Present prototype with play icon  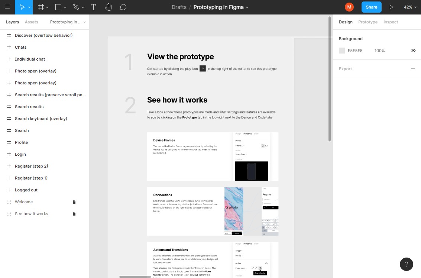pyautogui.click(x=391, y=7)
